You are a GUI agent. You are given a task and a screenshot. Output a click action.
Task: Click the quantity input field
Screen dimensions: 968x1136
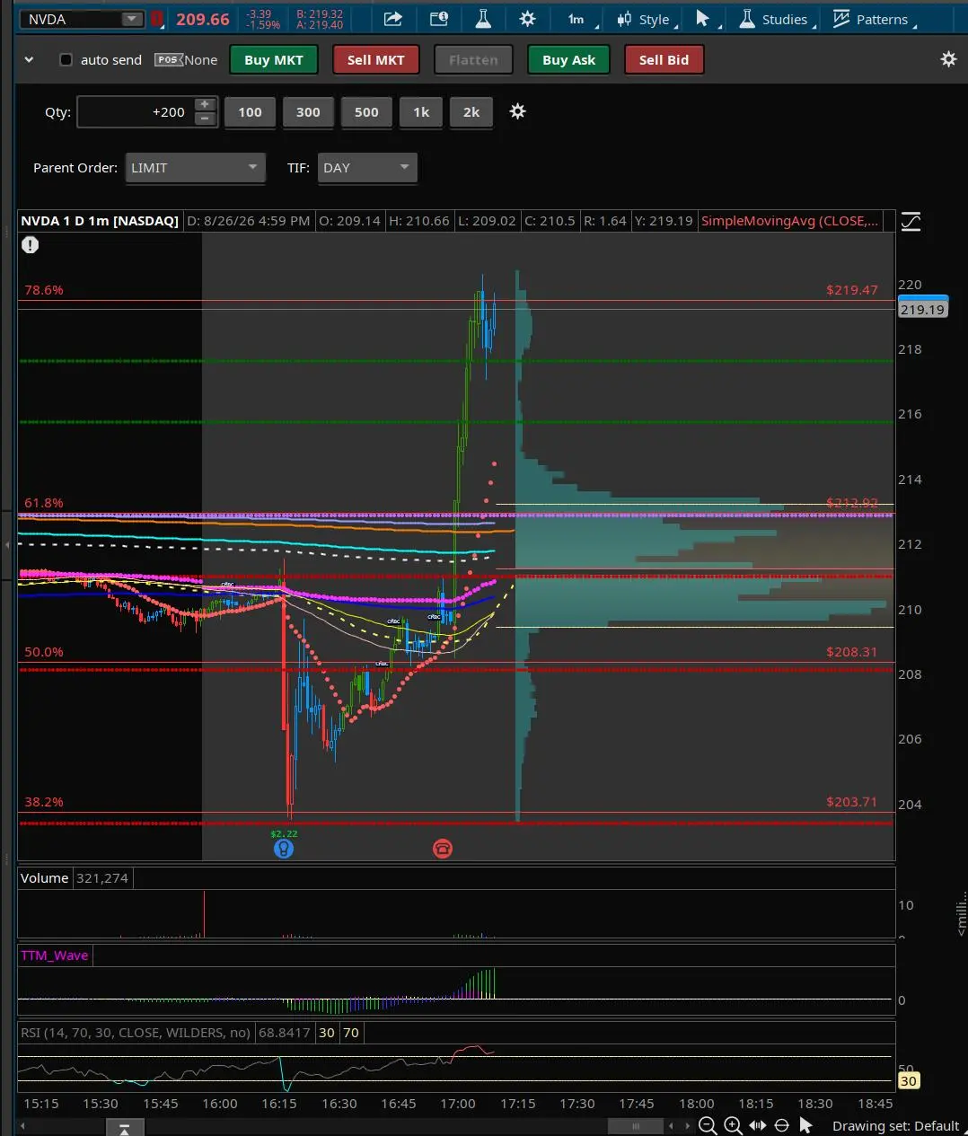coord(135,112)
